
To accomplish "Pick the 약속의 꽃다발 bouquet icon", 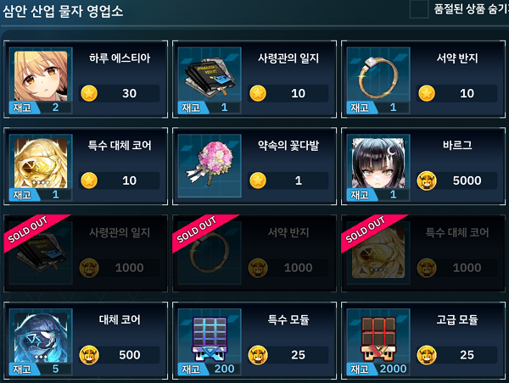I will point(210,164).
